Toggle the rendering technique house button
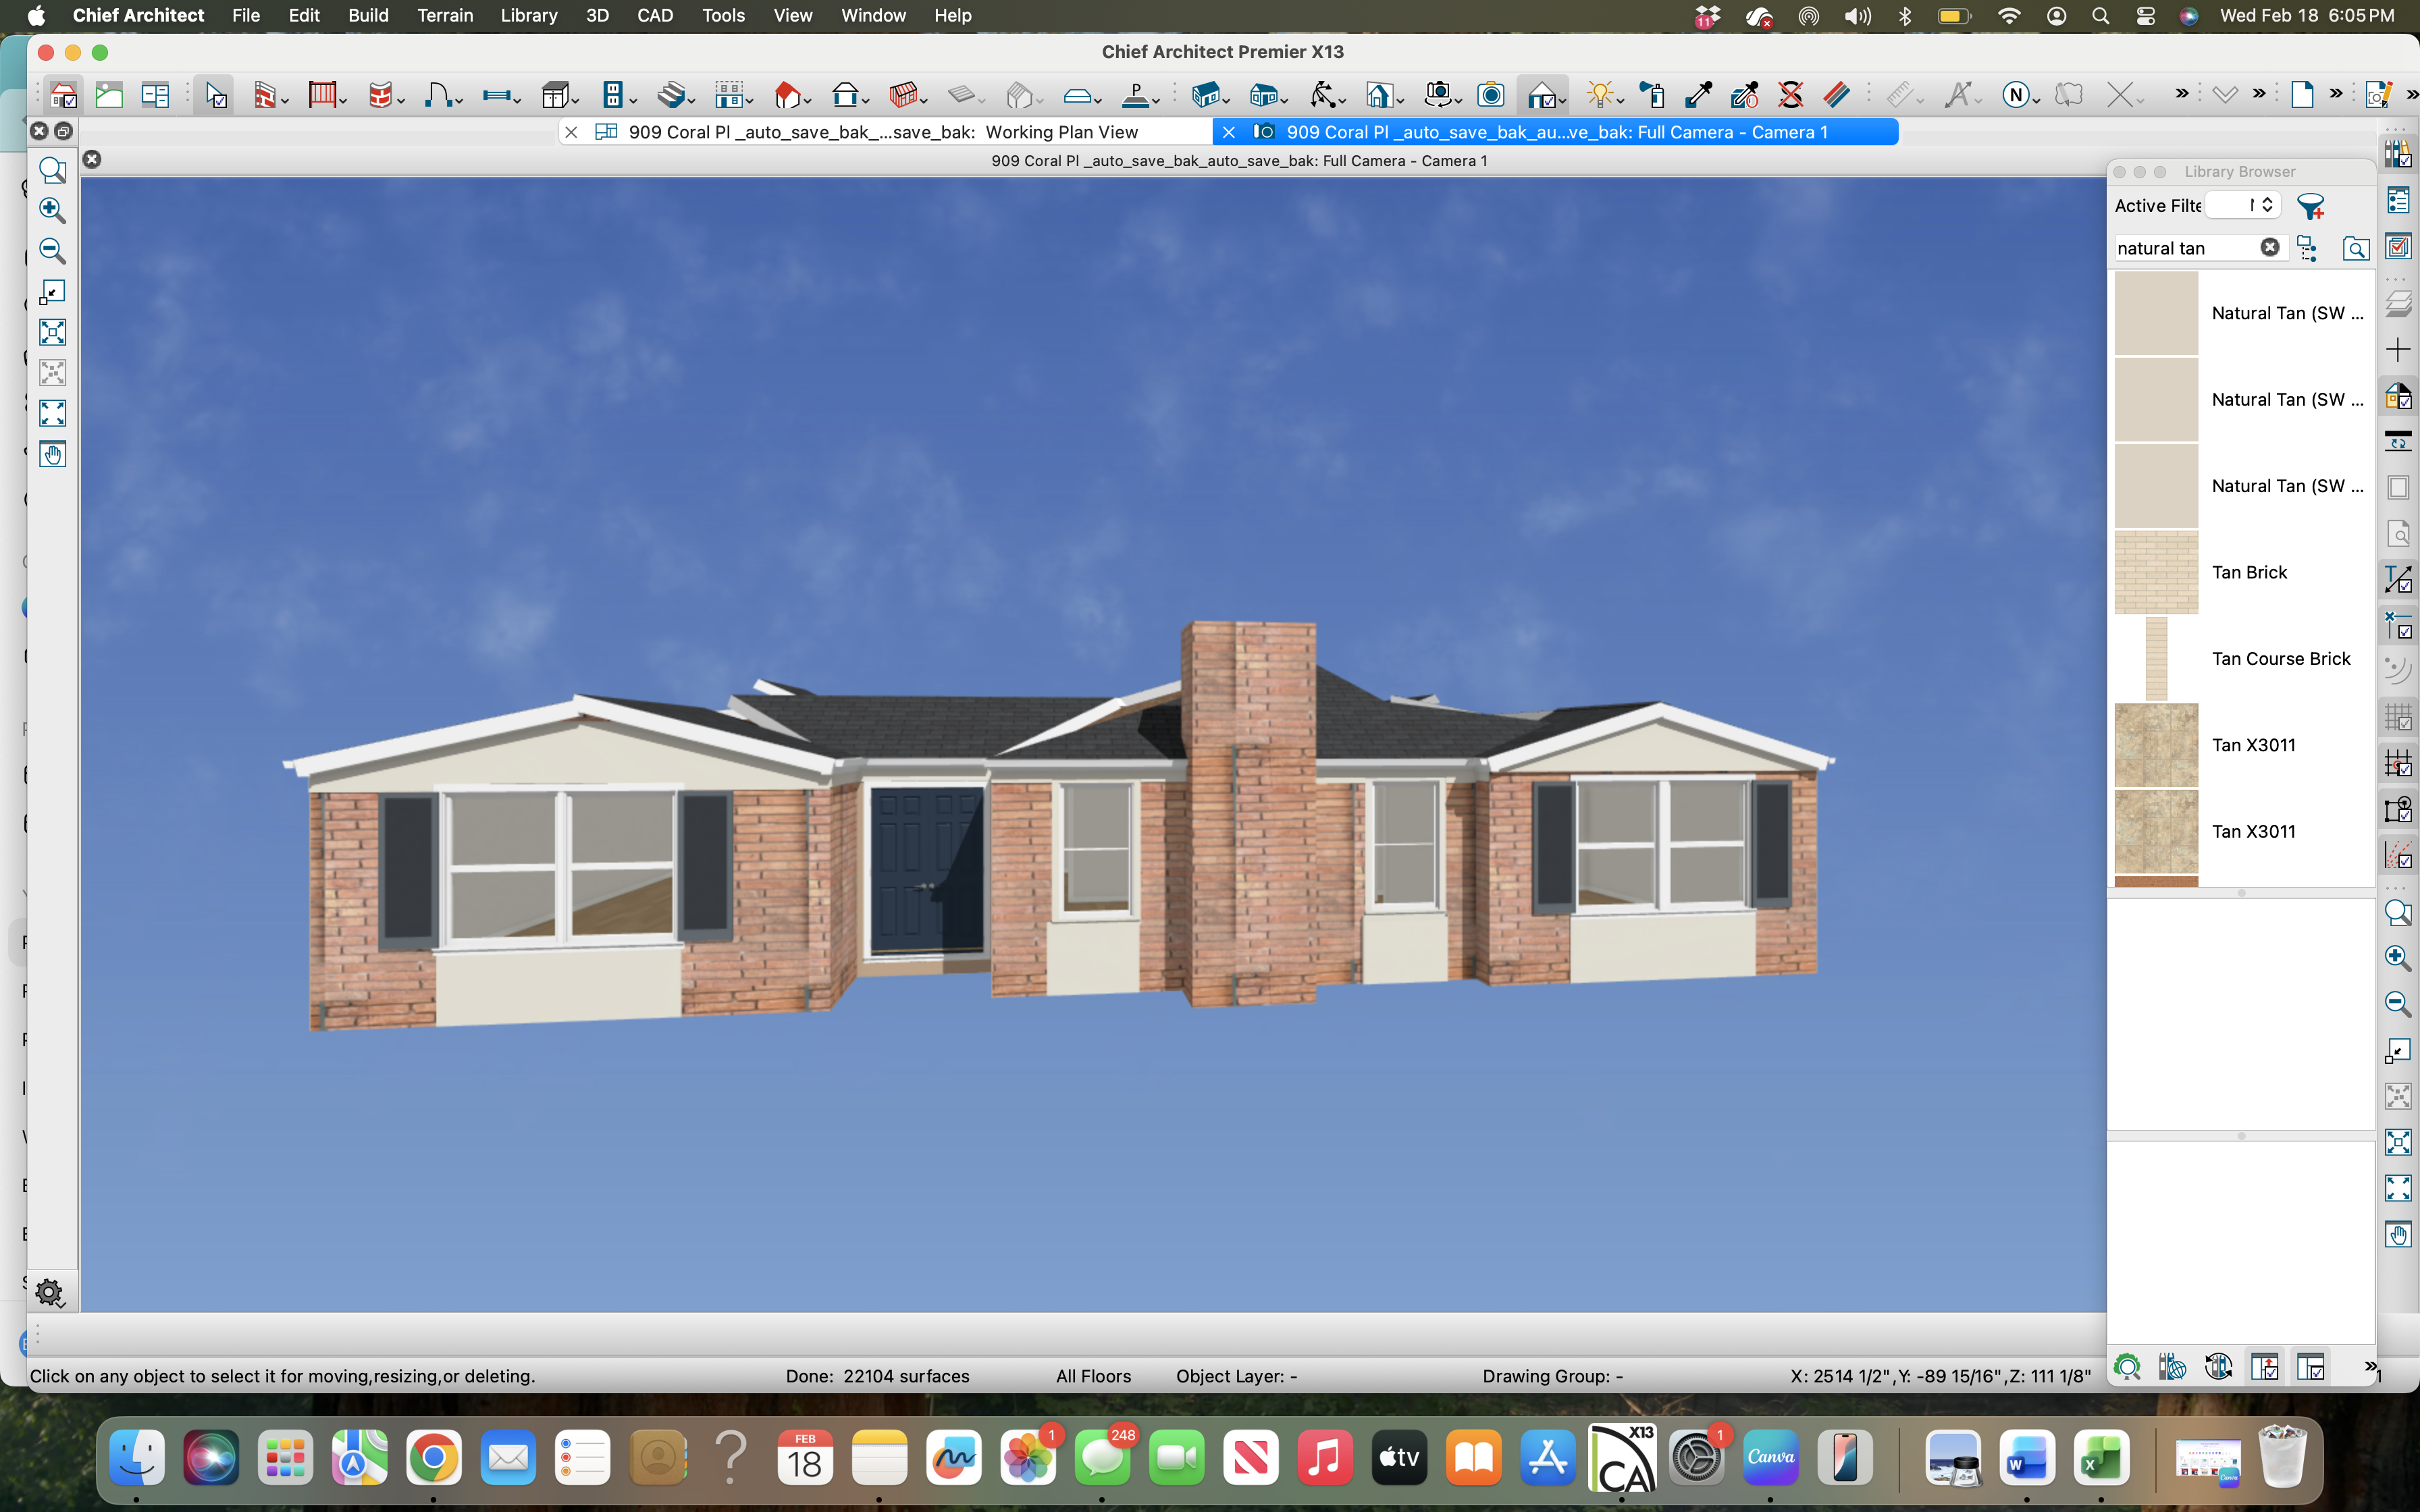The width and height of the screenshot is (2420, 1512). click(1541, 95)
